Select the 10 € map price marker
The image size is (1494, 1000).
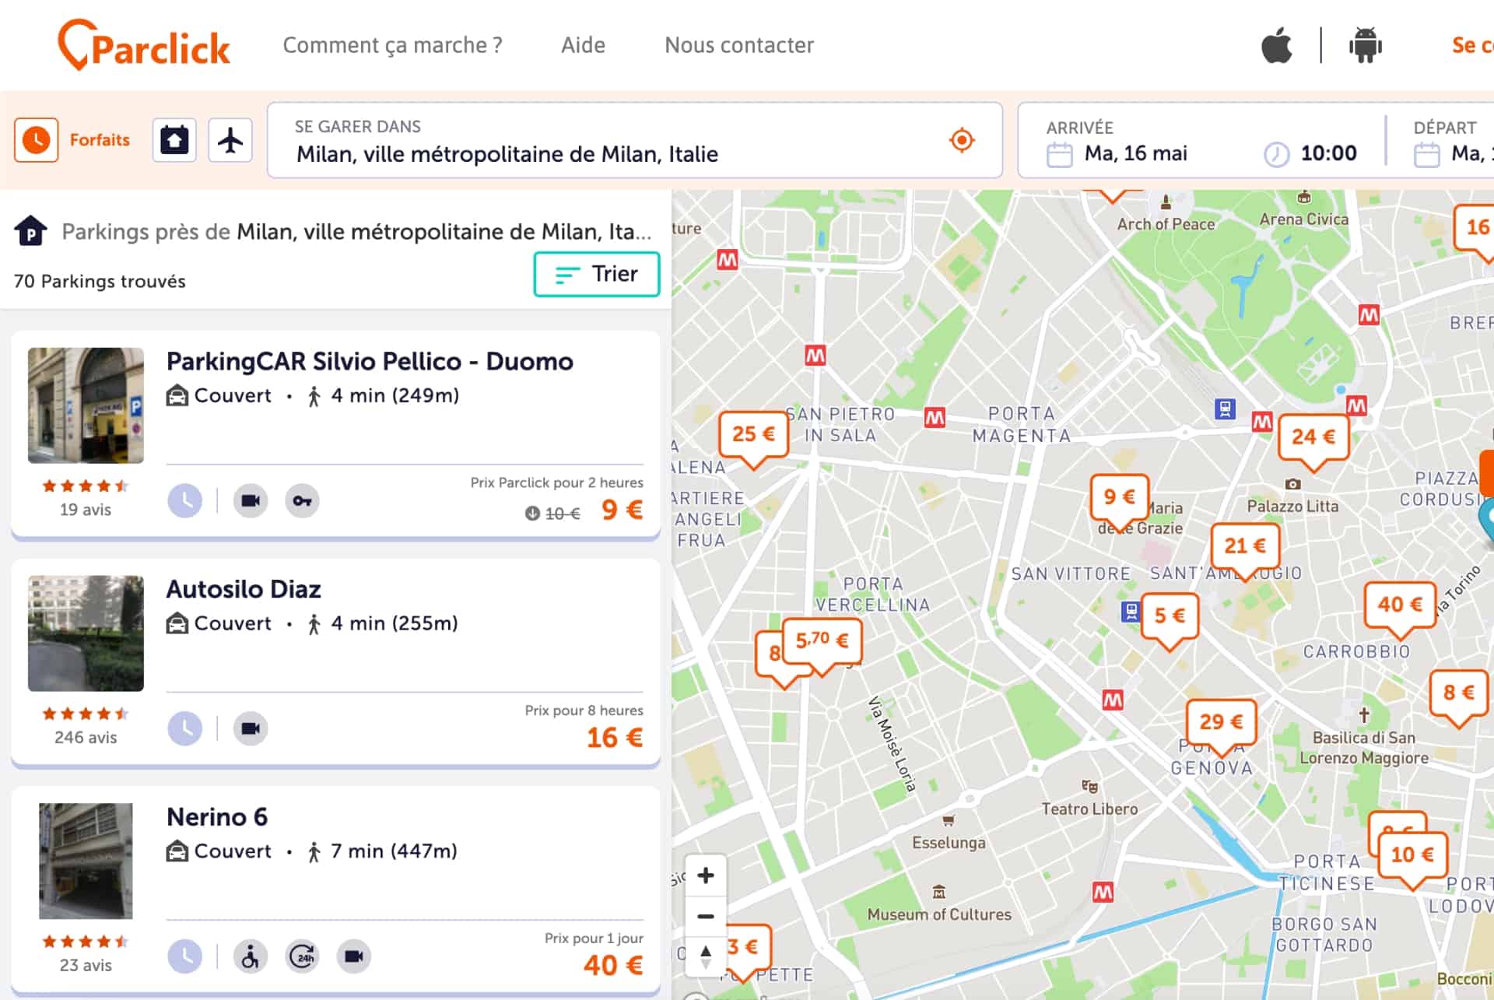click(x=1412, y=858)
